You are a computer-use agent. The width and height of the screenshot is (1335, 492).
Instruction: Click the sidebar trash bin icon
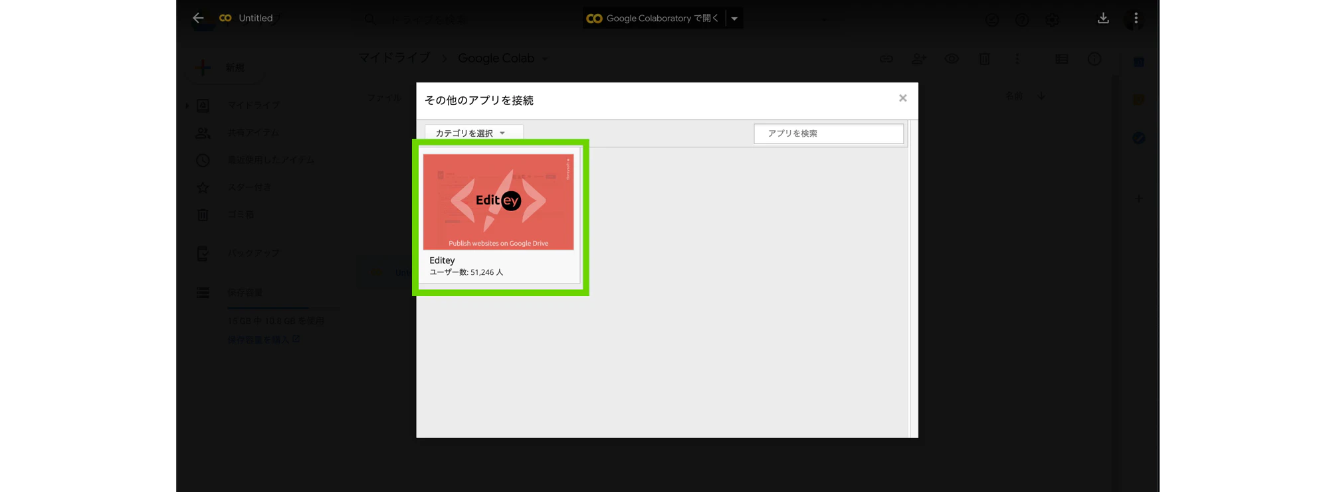(203, 214)
